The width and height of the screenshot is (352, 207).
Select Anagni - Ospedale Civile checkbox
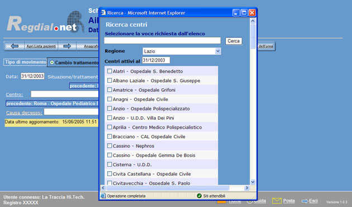coord(110,99)
